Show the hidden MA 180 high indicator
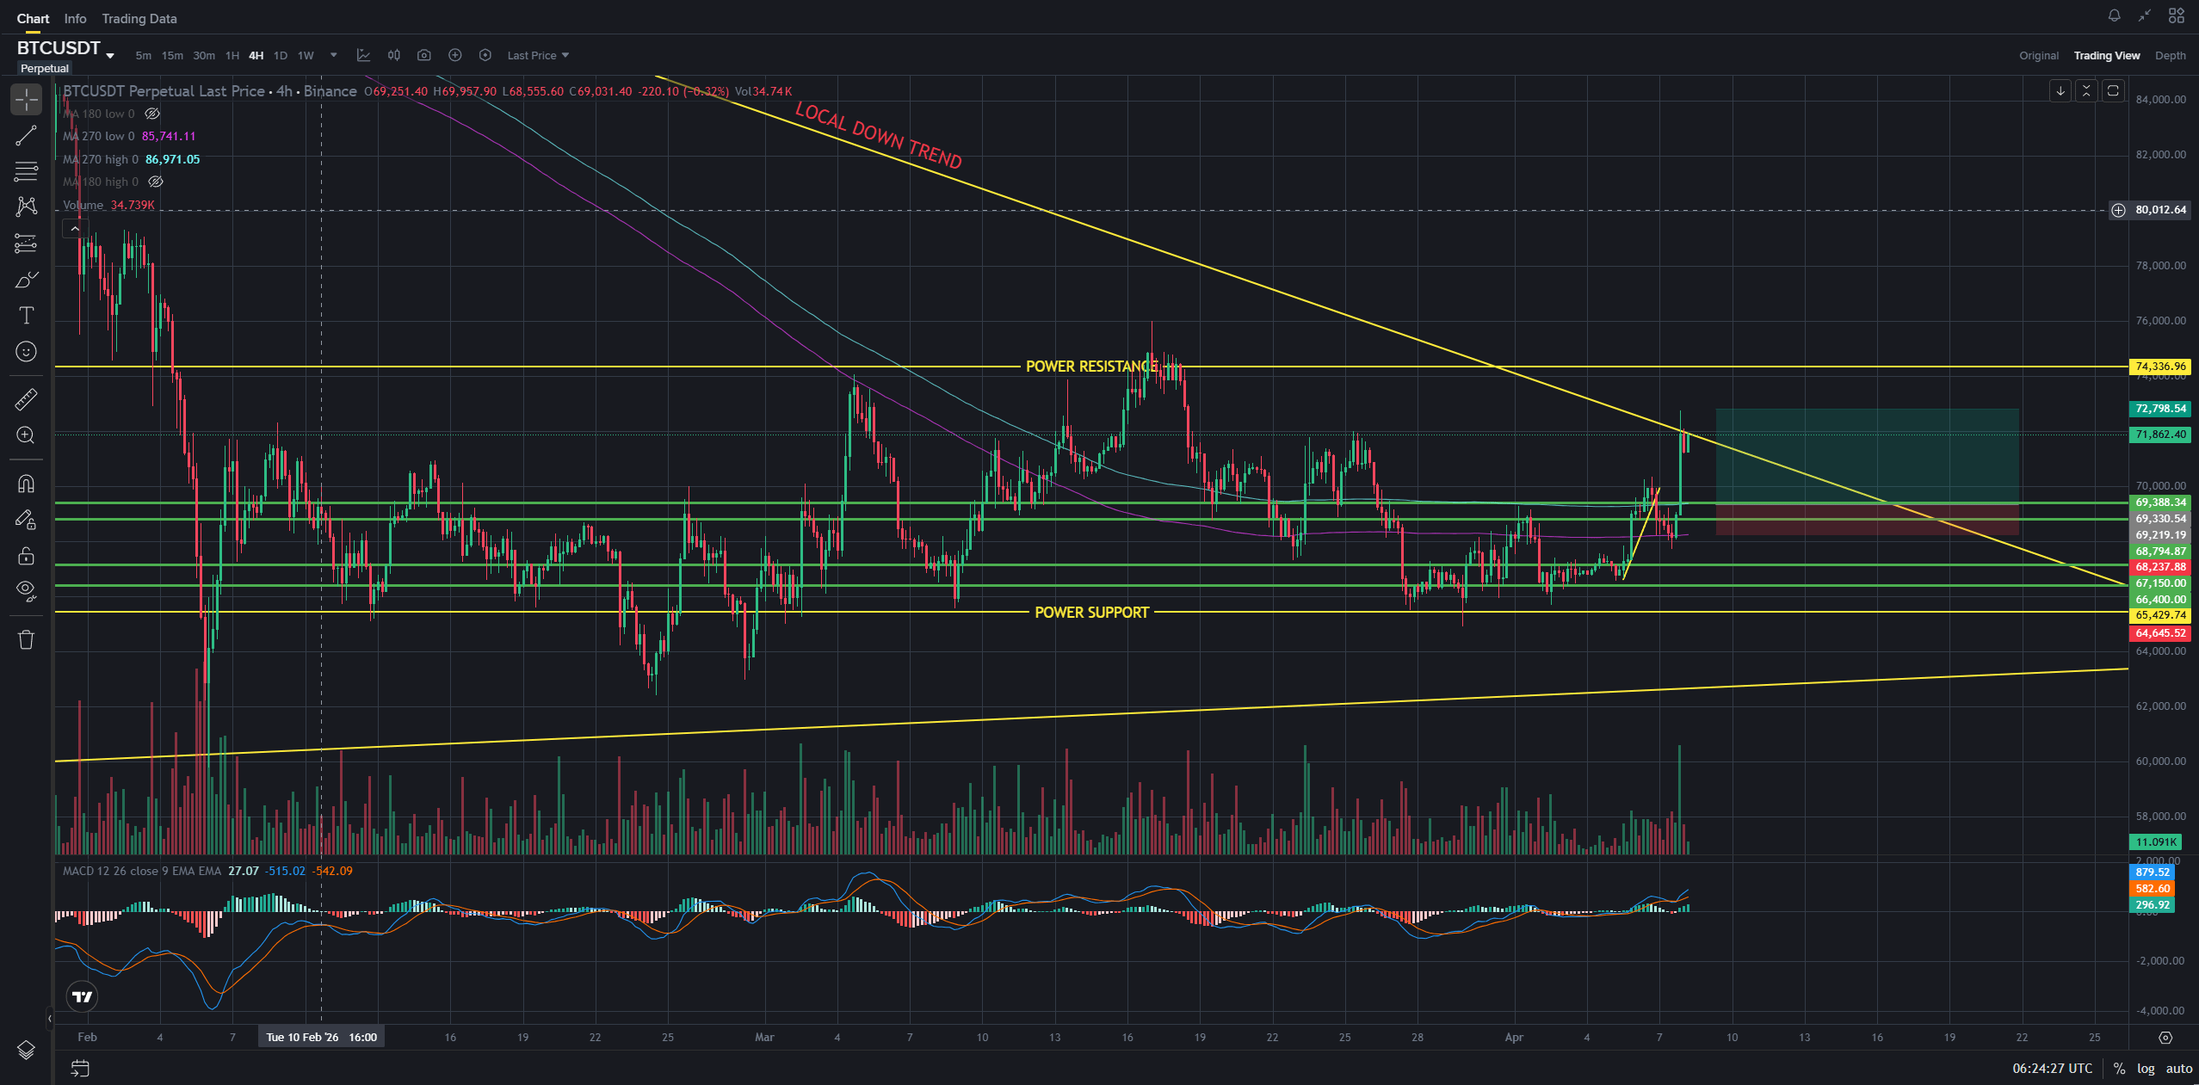The width and height of the screenshot is (2199, 1085). (156, 182)
